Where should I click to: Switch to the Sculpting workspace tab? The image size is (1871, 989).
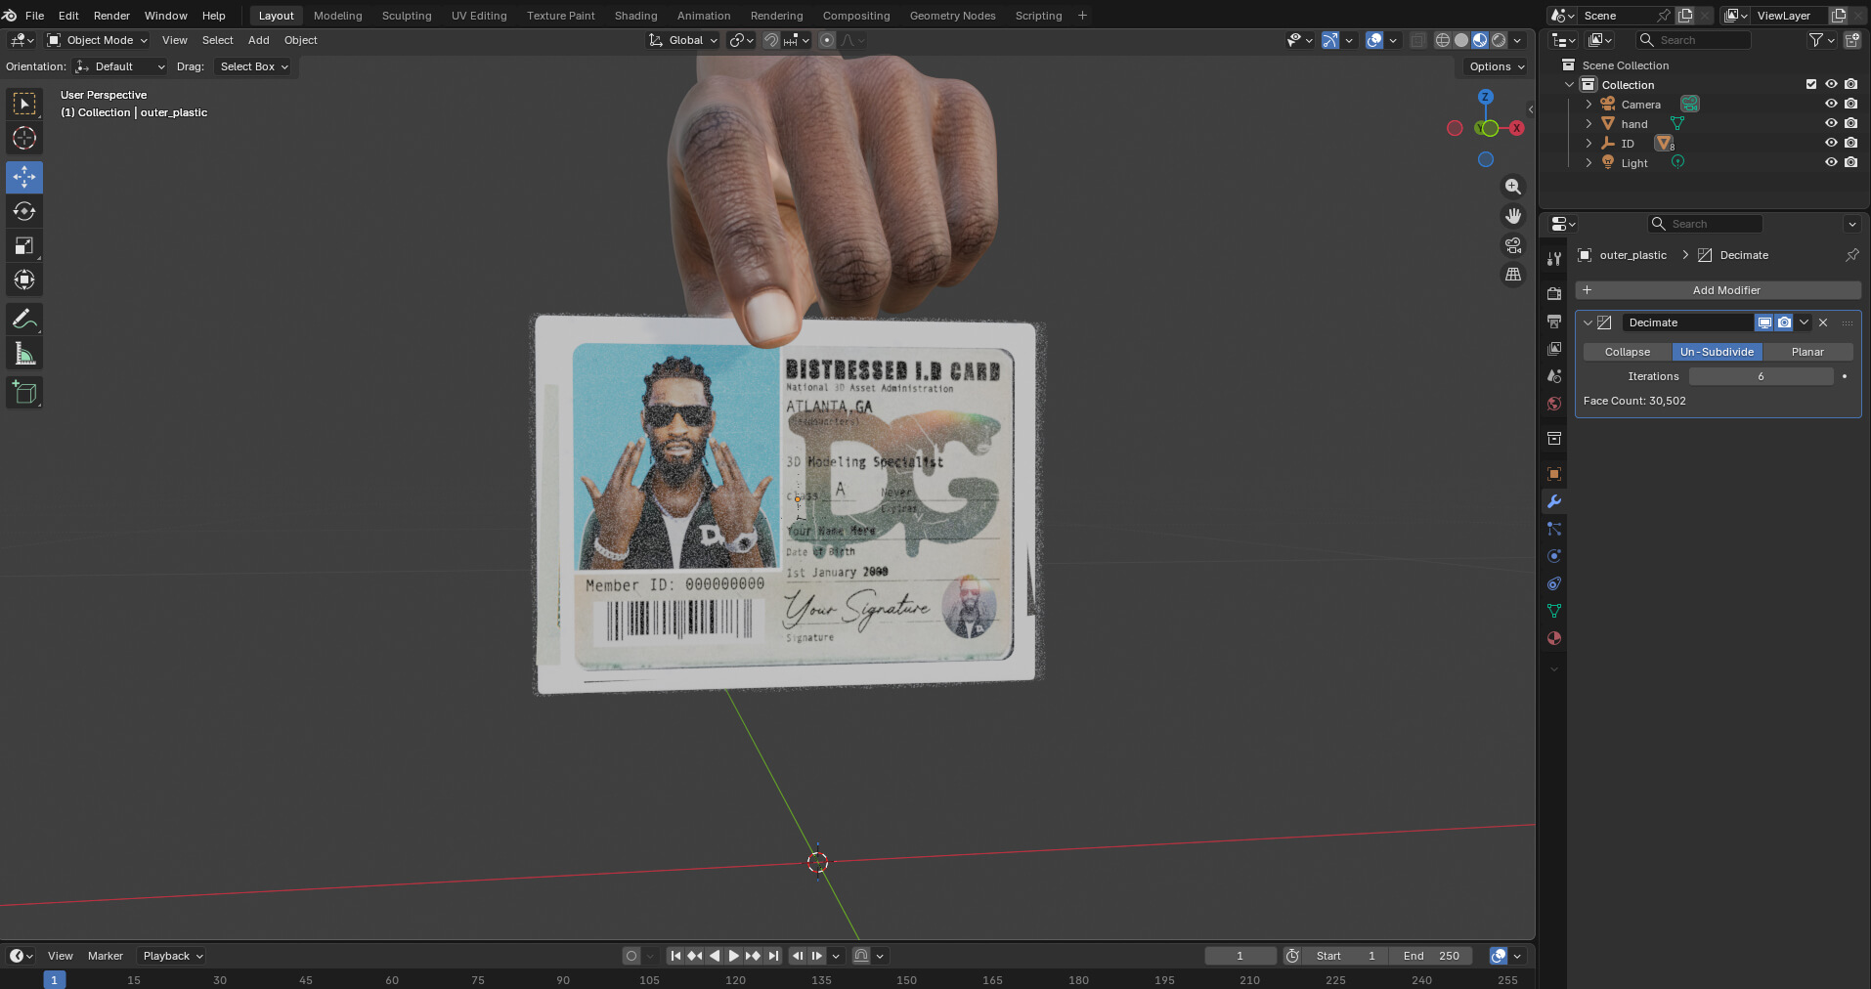(x=407, y=16)
